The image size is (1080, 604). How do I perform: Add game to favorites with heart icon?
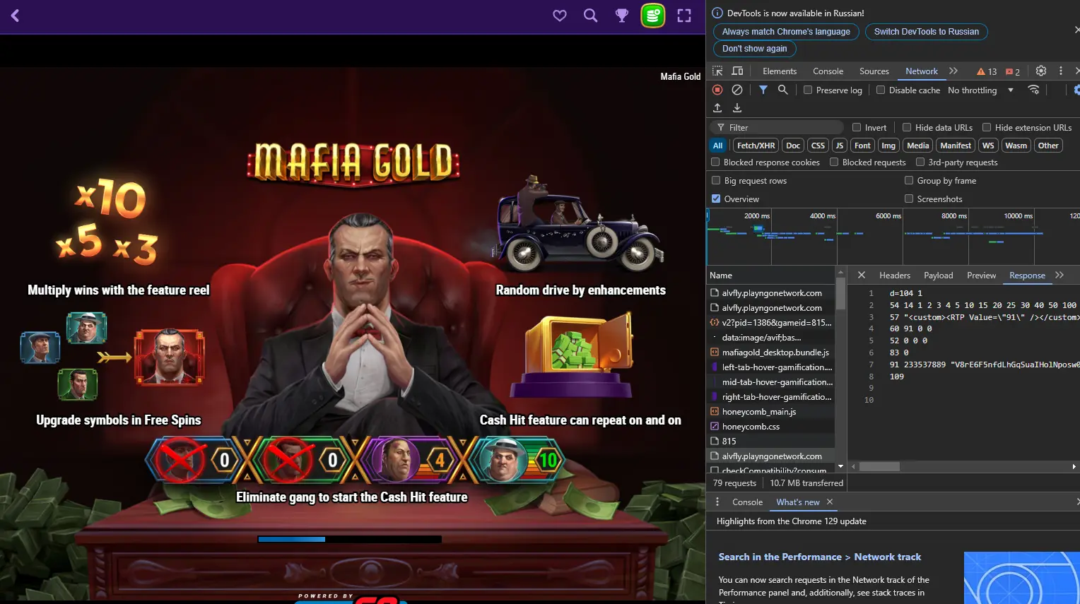click(x=560, y=16)
